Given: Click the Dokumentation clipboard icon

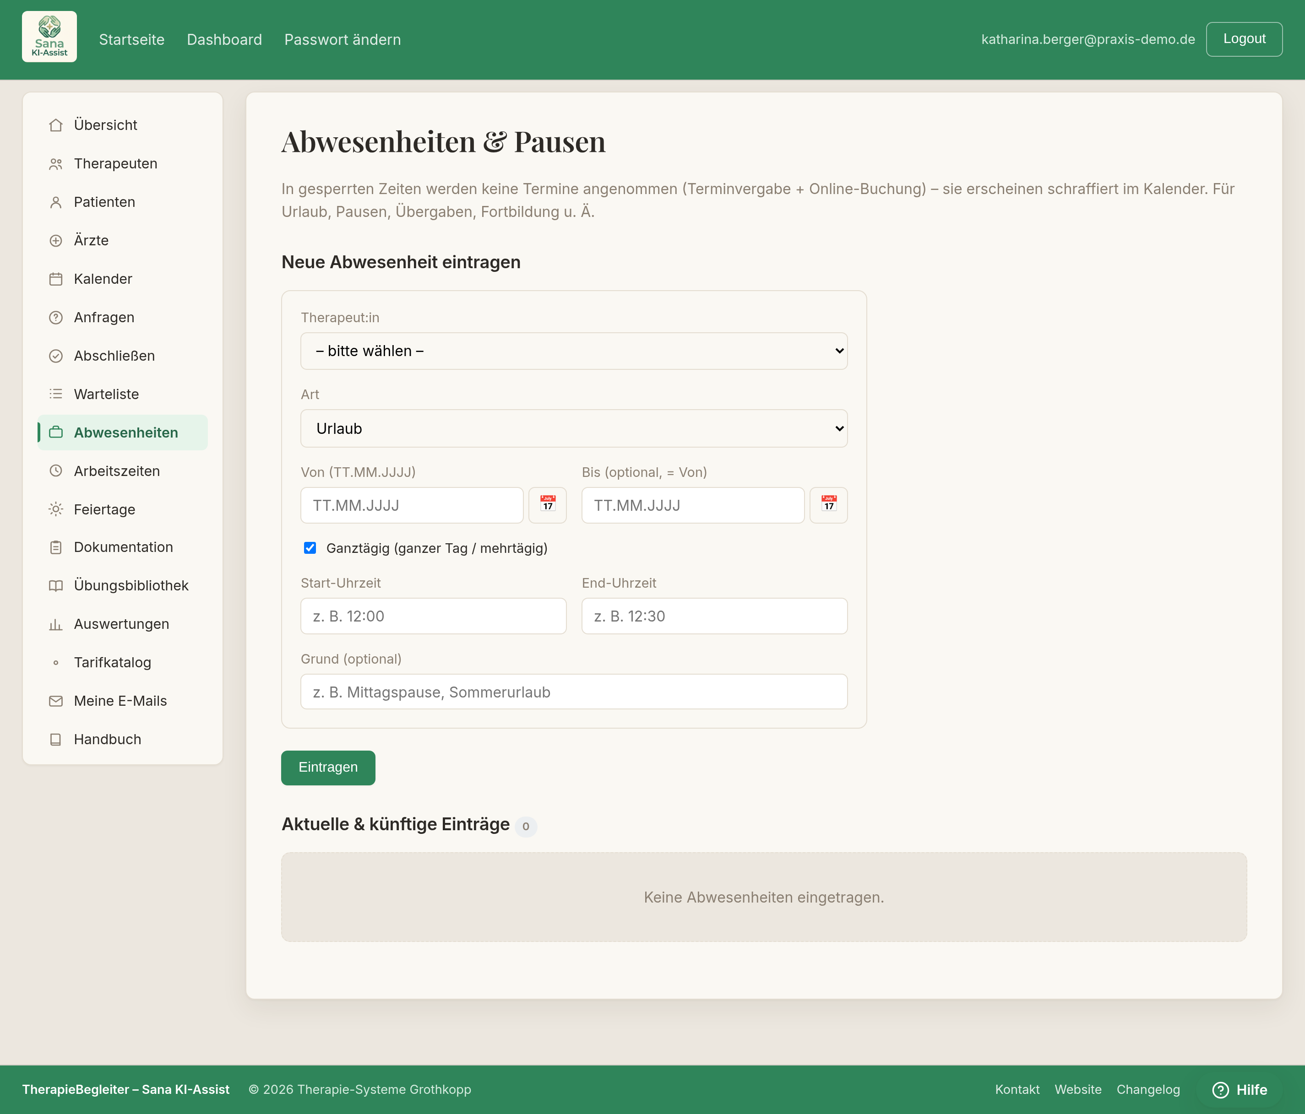Looking at the screenshot, I should (56, 547).
